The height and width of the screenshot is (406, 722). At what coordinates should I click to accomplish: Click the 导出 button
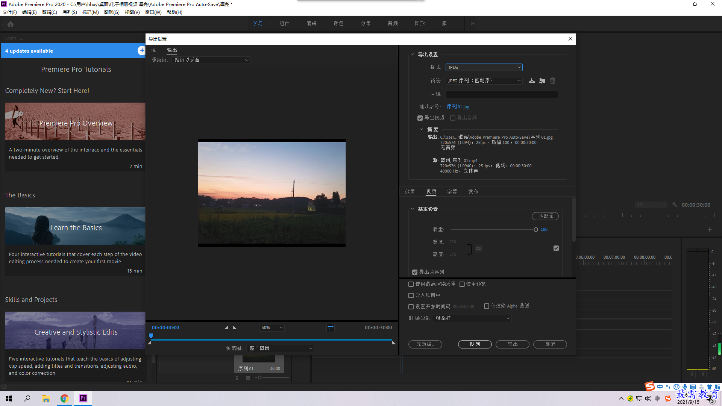coord(513,344)
